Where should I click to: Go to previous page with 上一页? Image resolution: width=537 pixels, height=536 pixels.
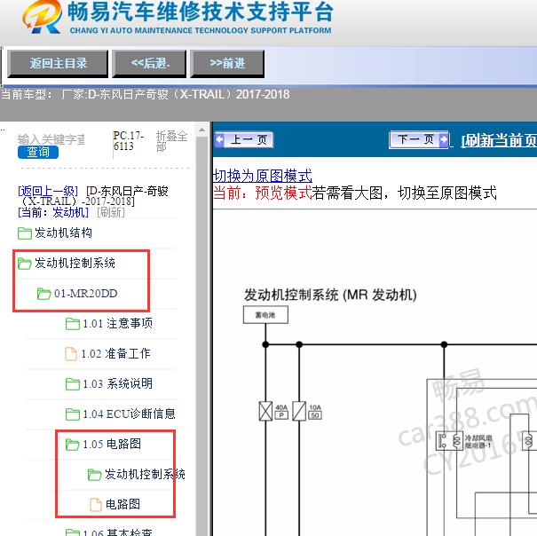(x=244, y=139)
